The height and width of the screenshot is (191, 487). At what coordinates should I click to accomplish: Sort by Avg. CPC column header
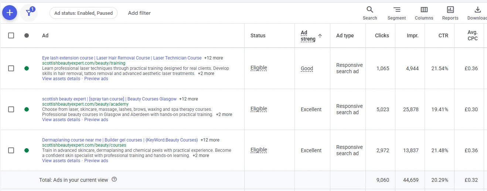[473, 35]
